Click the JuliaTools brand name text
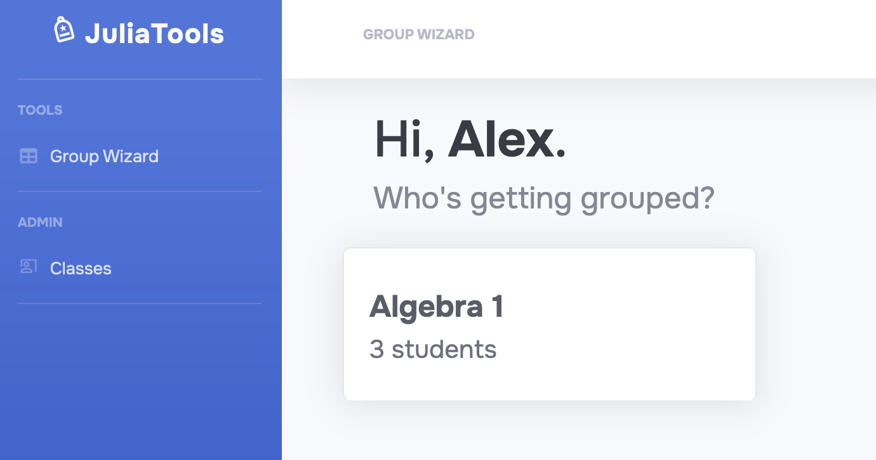 coord(154,34)
